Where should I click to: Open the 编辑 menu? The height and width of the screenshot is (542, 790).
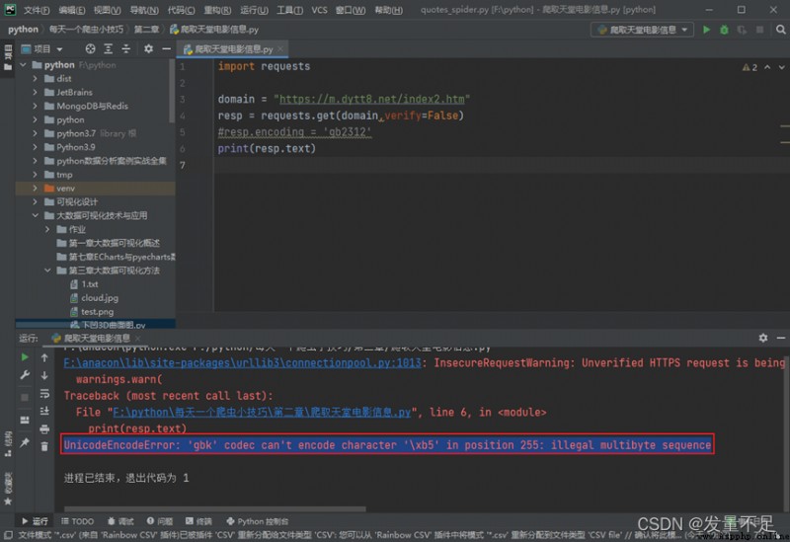click(71, 10)
